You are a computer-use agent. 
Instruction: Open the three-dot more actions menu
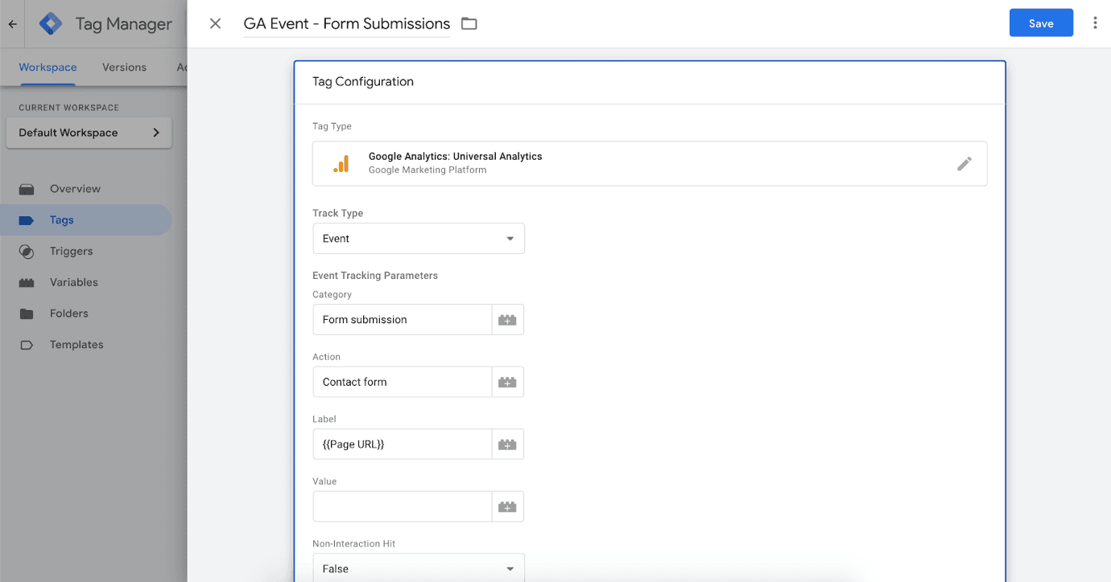pyautogui.click(x=1095, y=23)
